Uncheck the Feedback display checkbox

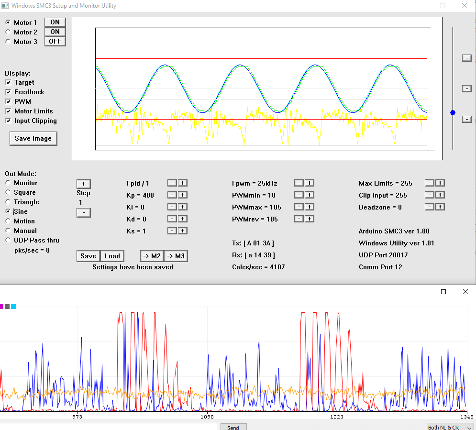click(x=8, y=92)
